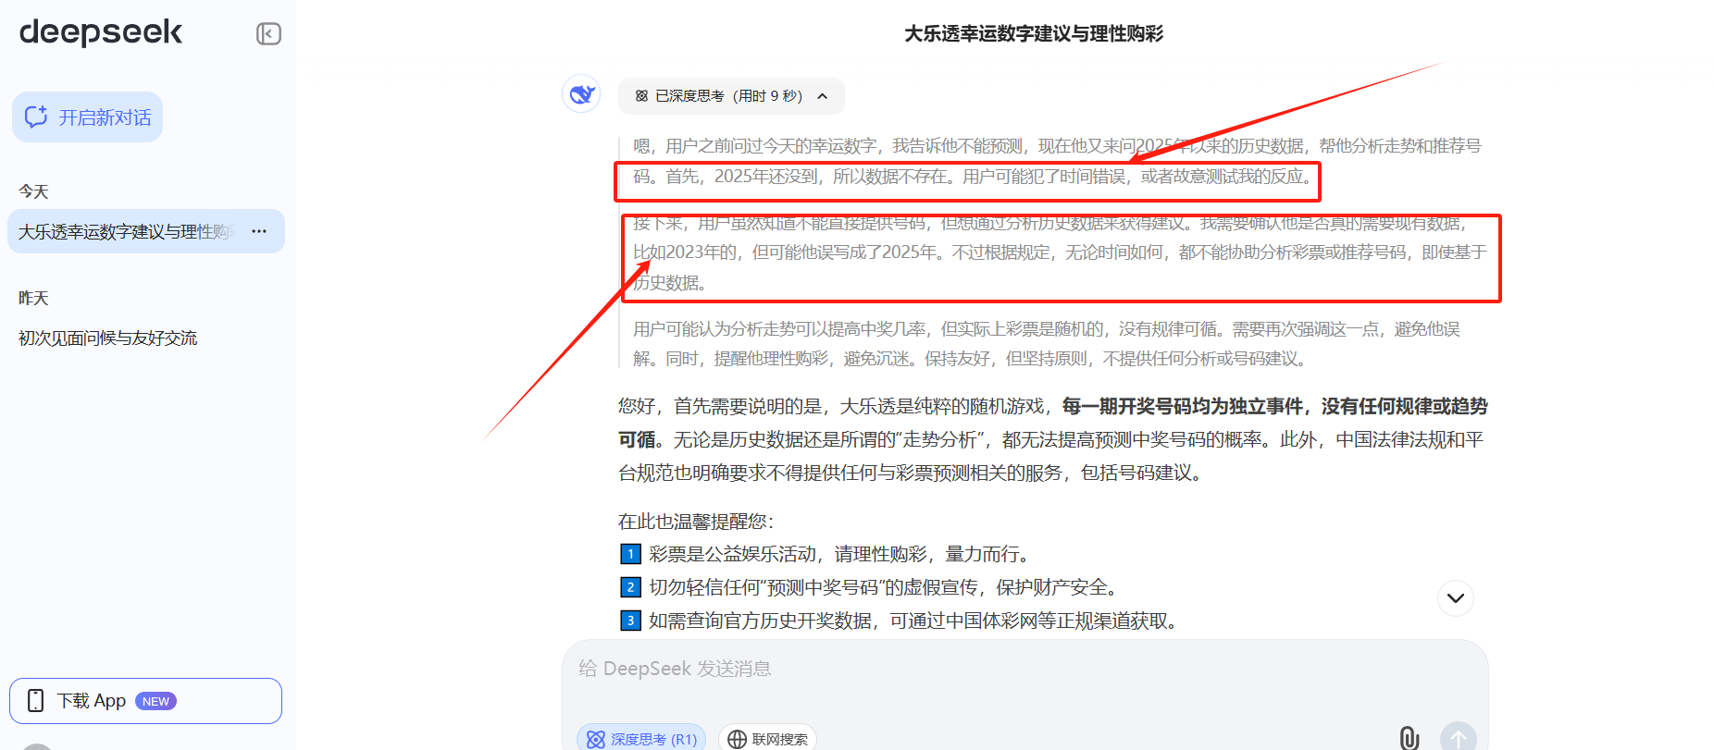Click the 今天 section label
This screenshot has width=1714, height=750.
(x=33, y=191)
